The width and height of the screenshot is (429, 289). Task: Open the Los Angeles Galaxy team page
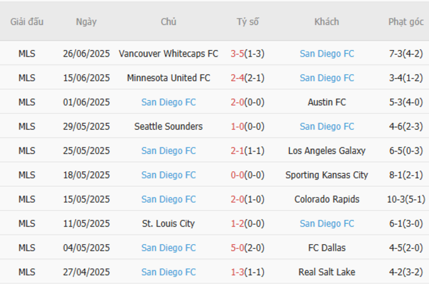327,151
